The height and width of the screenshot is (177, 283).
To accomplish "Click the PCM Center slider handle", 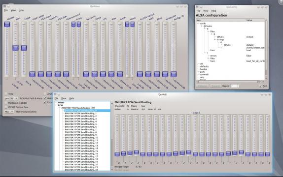I will 33,74.
